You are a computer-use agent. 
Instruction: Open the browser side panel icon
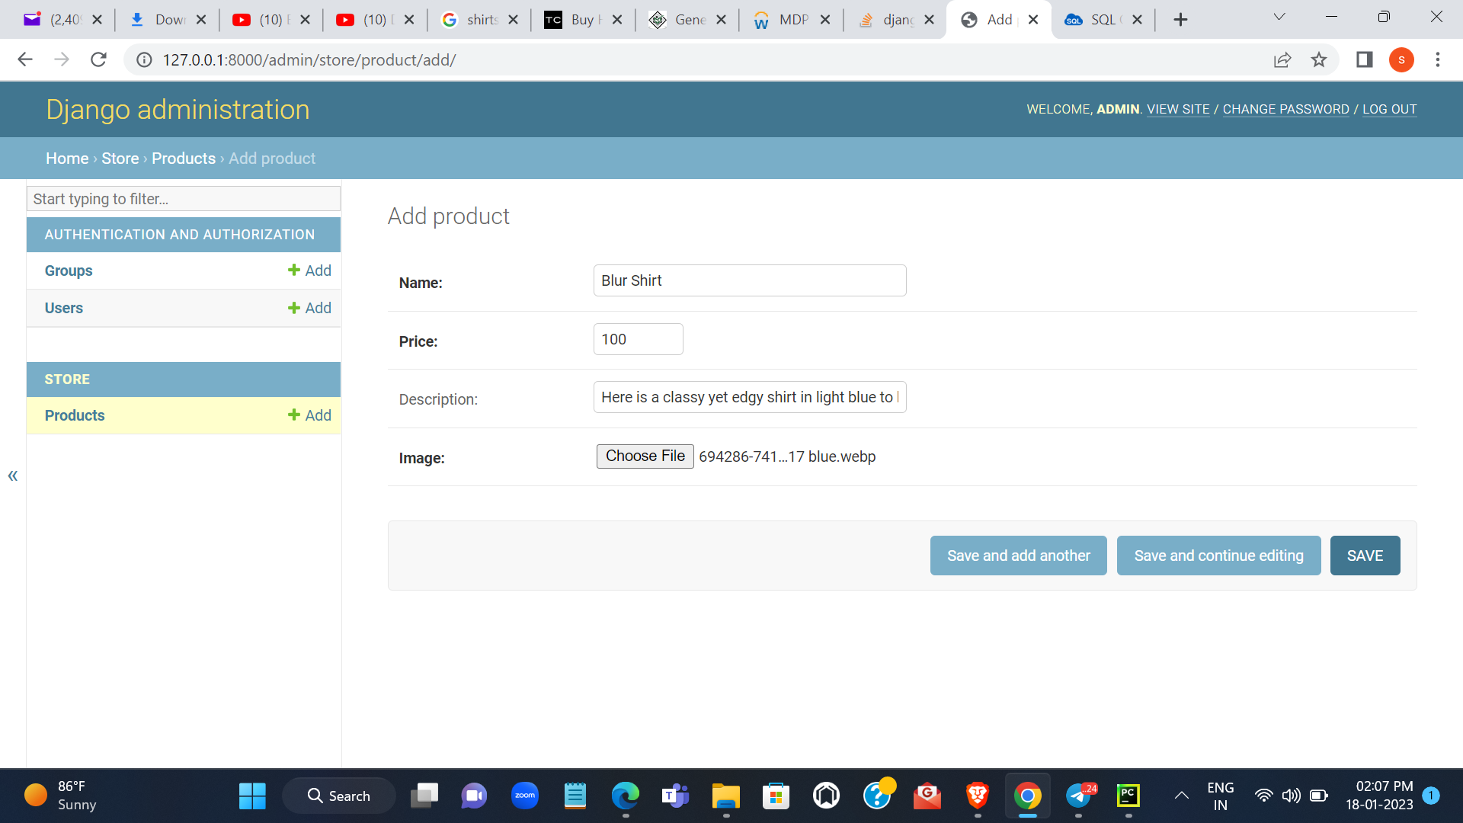click(x=1364, y=59)
